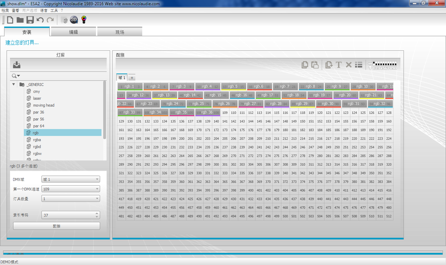The image size is (446, 265).
Task: Switch patch to list view
Action: [358, 65]
